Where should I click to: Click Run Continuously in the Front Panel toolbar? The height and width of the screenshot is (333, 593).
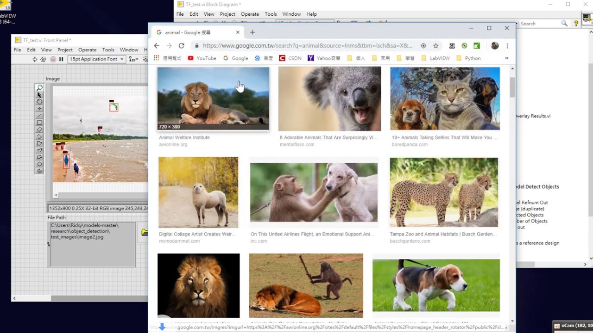pyautogui.click(x=44, y=59)
